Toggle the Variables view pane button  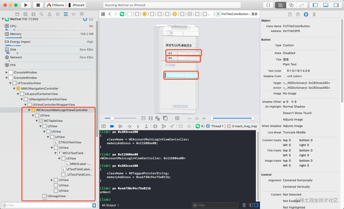click(x=251, y=205)
